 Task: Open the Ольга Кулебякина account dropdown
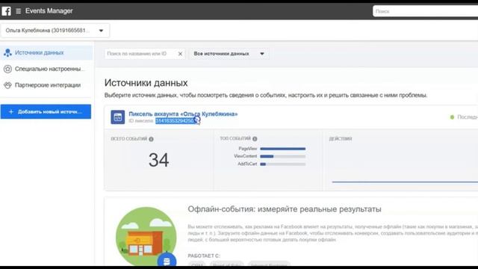55,31
